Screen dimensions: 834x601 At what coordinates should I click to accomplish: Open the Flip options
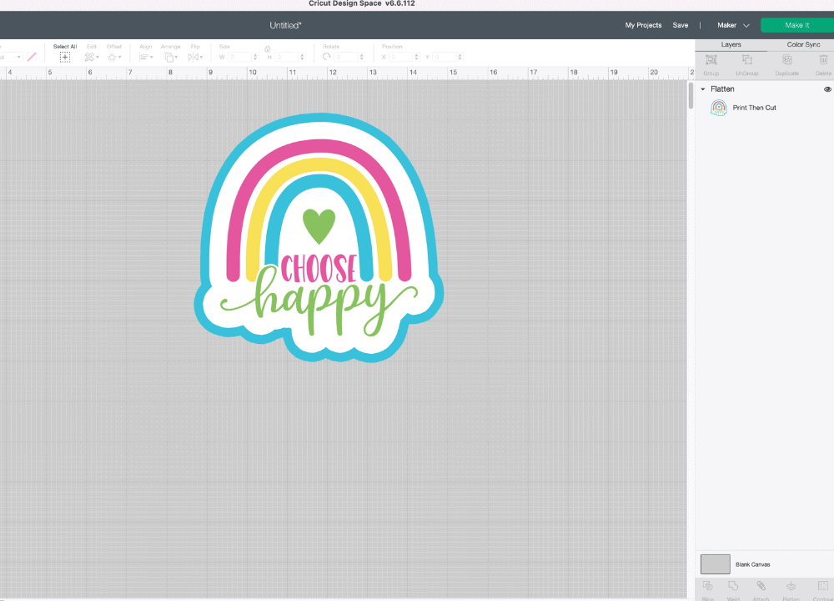point(195,57)
